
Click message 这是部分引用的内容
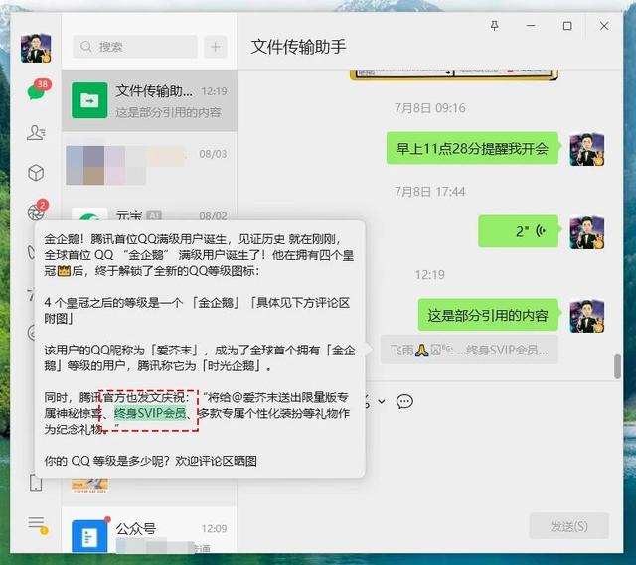(x=488, y=315)
